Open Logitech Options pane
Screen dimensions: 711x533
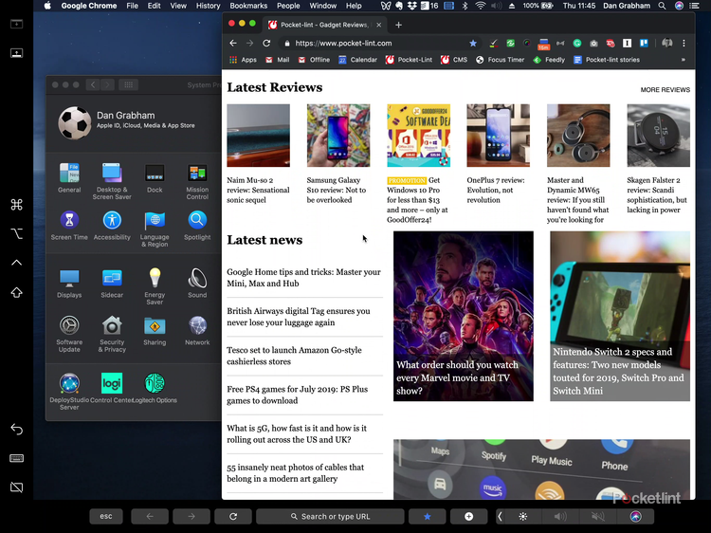[x=155, y=387]
